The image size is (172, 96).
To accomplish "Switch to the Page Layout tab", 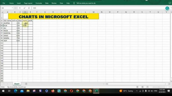I will click(28, 3).
